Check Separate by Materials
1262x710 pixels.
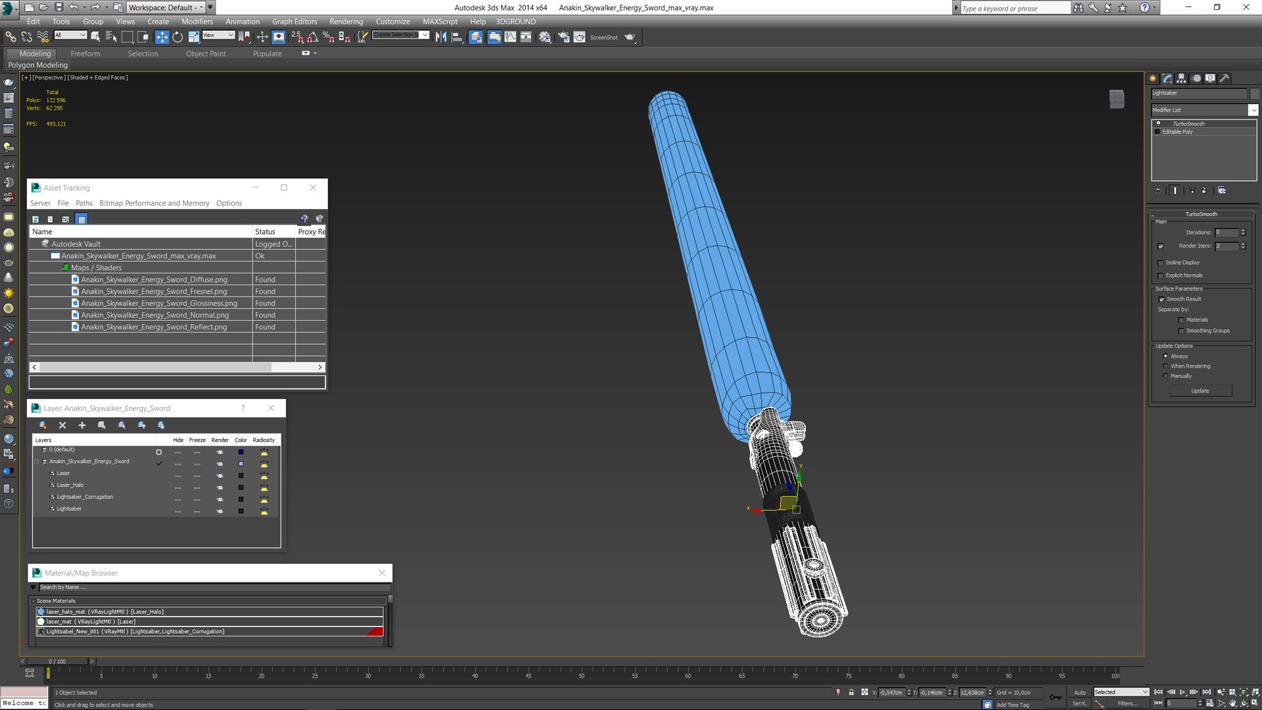point(1181,320)
